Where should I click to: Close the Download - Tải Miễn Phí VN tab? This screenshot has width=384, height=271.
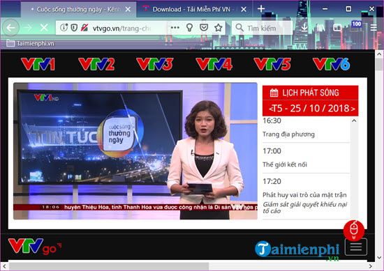point(244,10)
